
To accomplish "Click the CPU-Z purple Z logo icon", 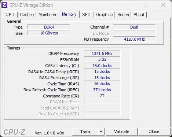I will point(4,5).
